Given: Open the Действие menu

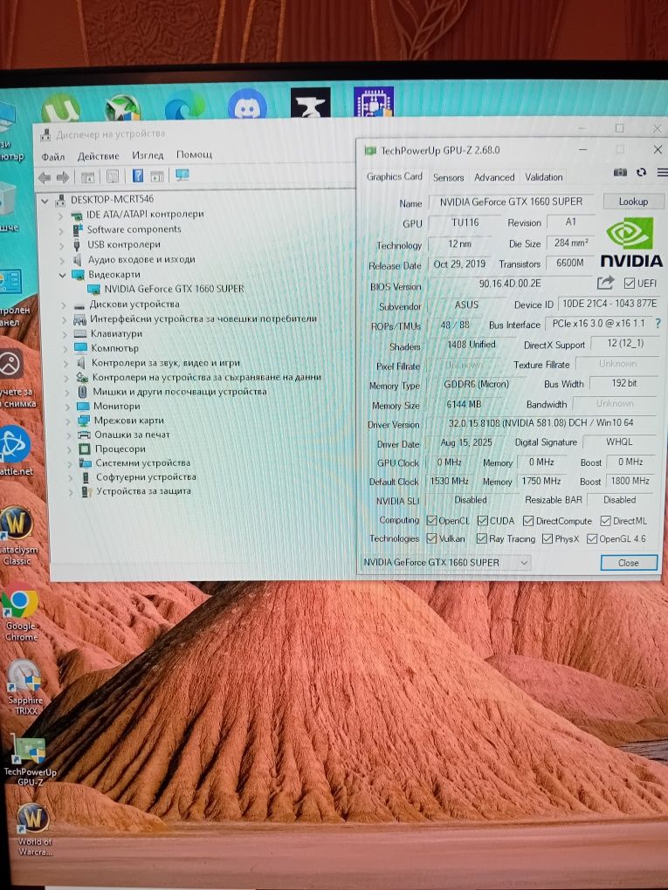Looking at the screenshot, I should (99, 155).
